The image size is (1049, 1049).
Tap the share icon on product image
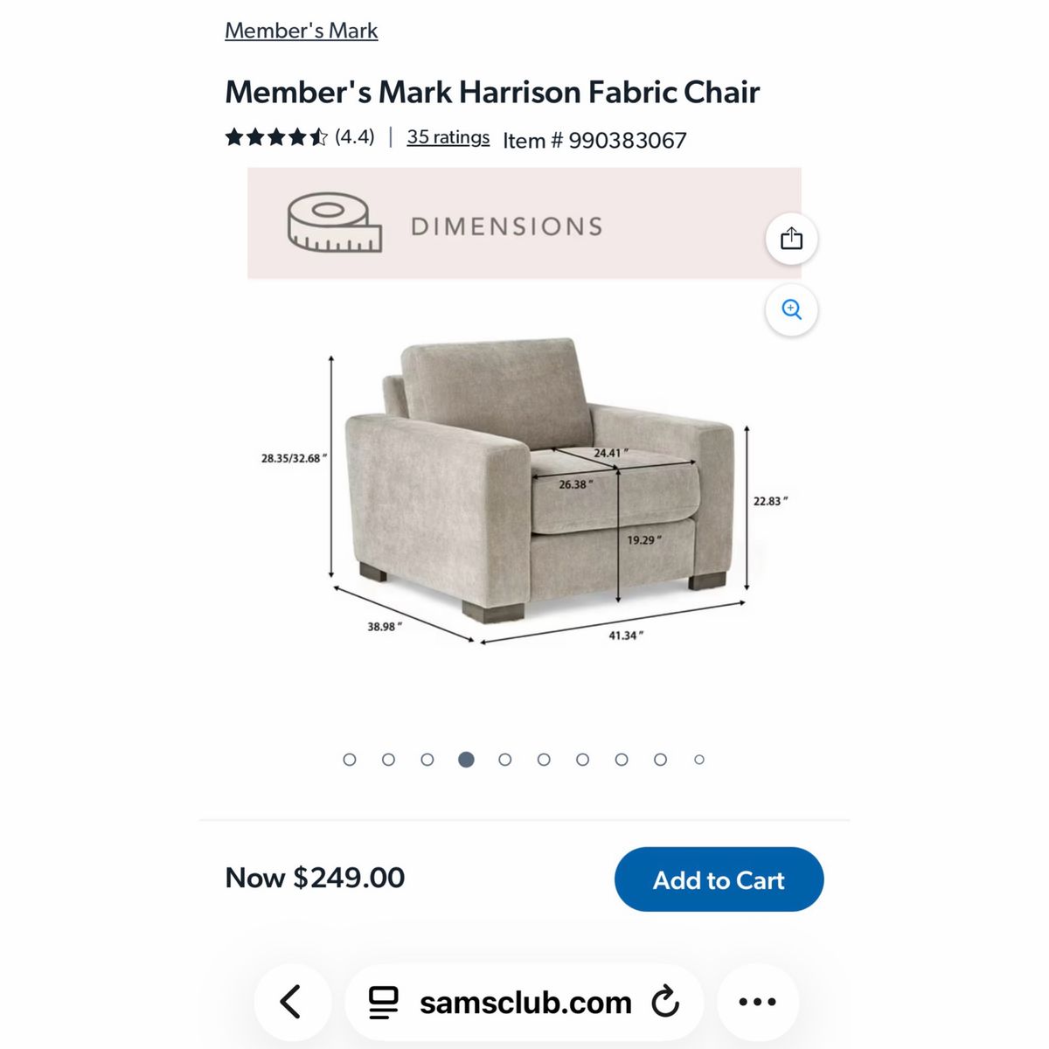coord(791,239)
